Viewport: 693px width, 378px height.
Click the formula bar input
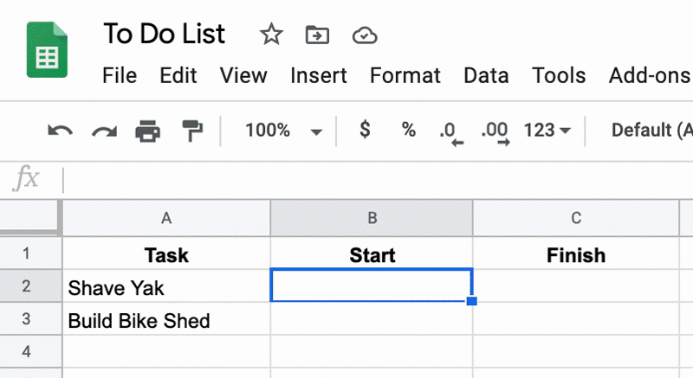378,180
